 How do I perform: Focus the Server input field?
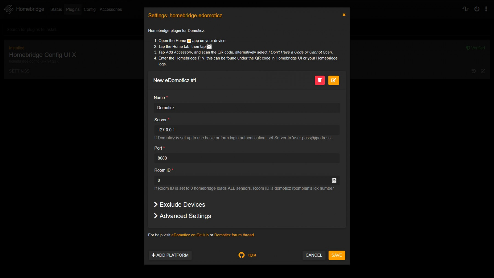pyautogui.click(x=246, y=130)
